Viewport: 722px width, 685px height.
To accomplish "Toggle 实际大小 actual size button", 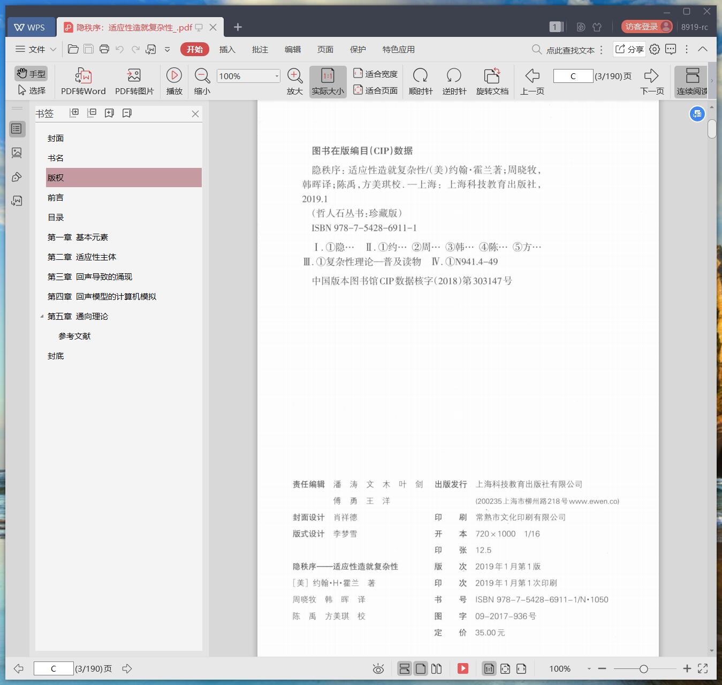I will click(328, 81).
